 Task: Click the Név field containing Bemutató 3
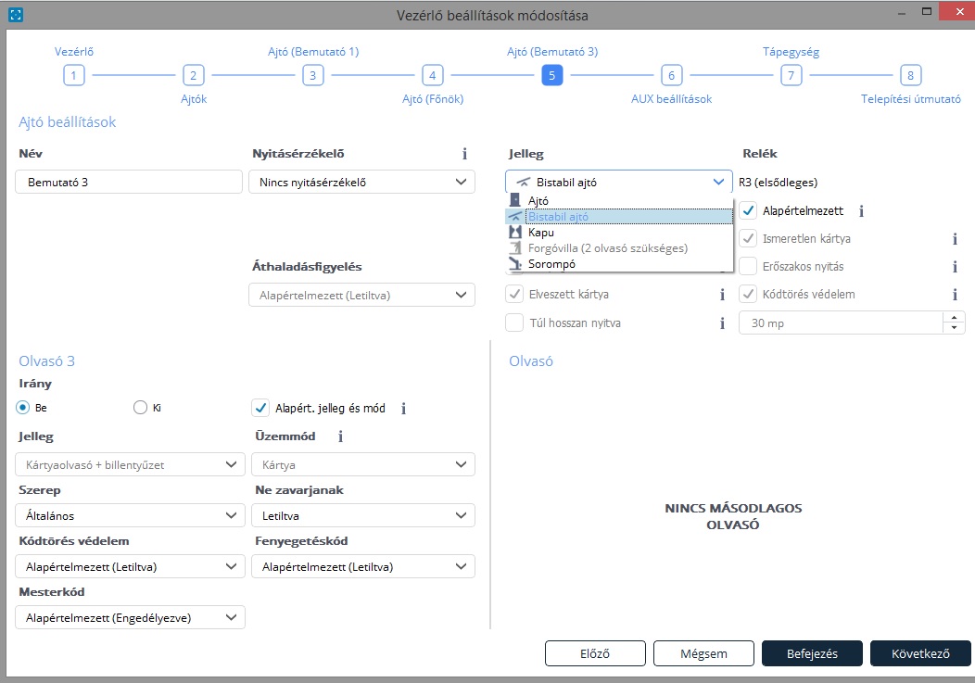click(129, 183)
